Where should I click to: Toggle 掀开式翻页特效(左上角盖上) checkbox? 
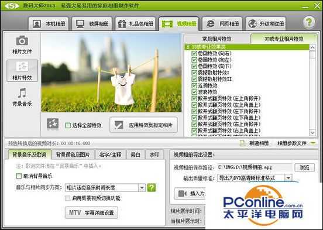[x=194, y=105]
